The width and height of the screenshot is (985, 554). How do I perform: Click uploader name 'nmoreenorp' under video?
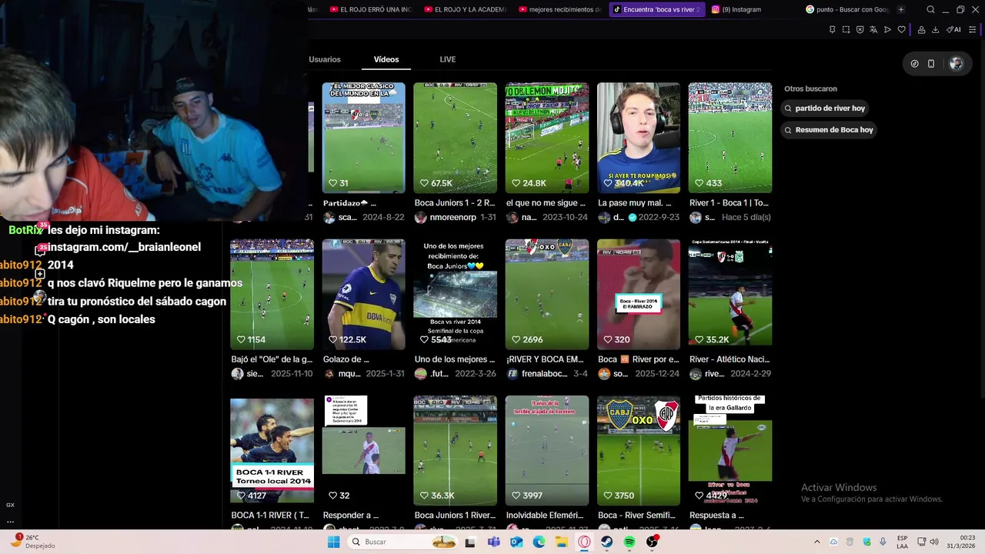coord(453,218)
